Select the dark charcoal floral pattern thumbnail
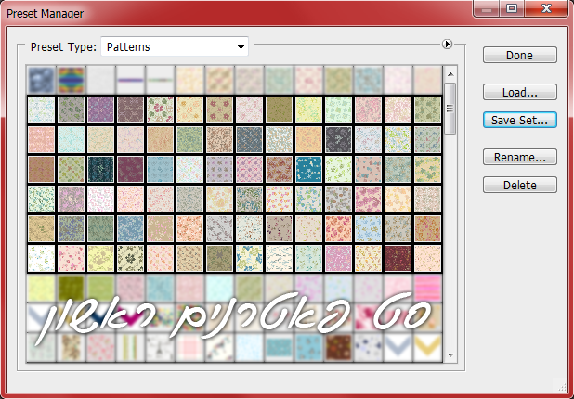574x399 pixels. coord(338,139)
